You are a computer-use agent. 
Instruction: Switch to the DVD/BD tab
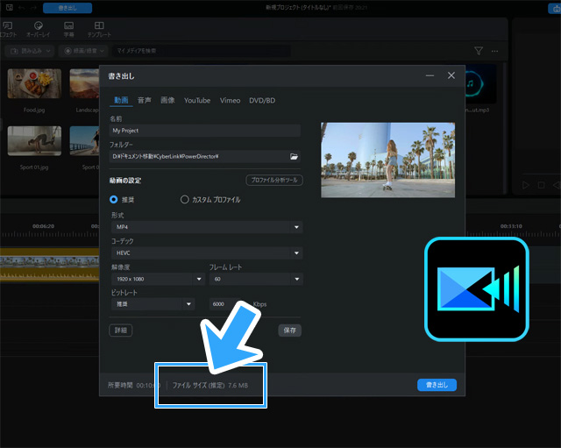tap(262, 101)
